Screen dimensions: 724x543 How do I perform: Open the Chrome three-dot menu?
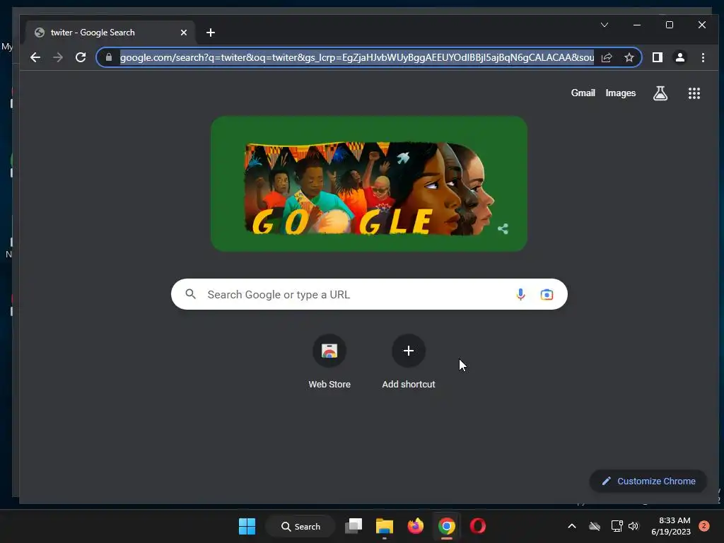pos(703,57)
